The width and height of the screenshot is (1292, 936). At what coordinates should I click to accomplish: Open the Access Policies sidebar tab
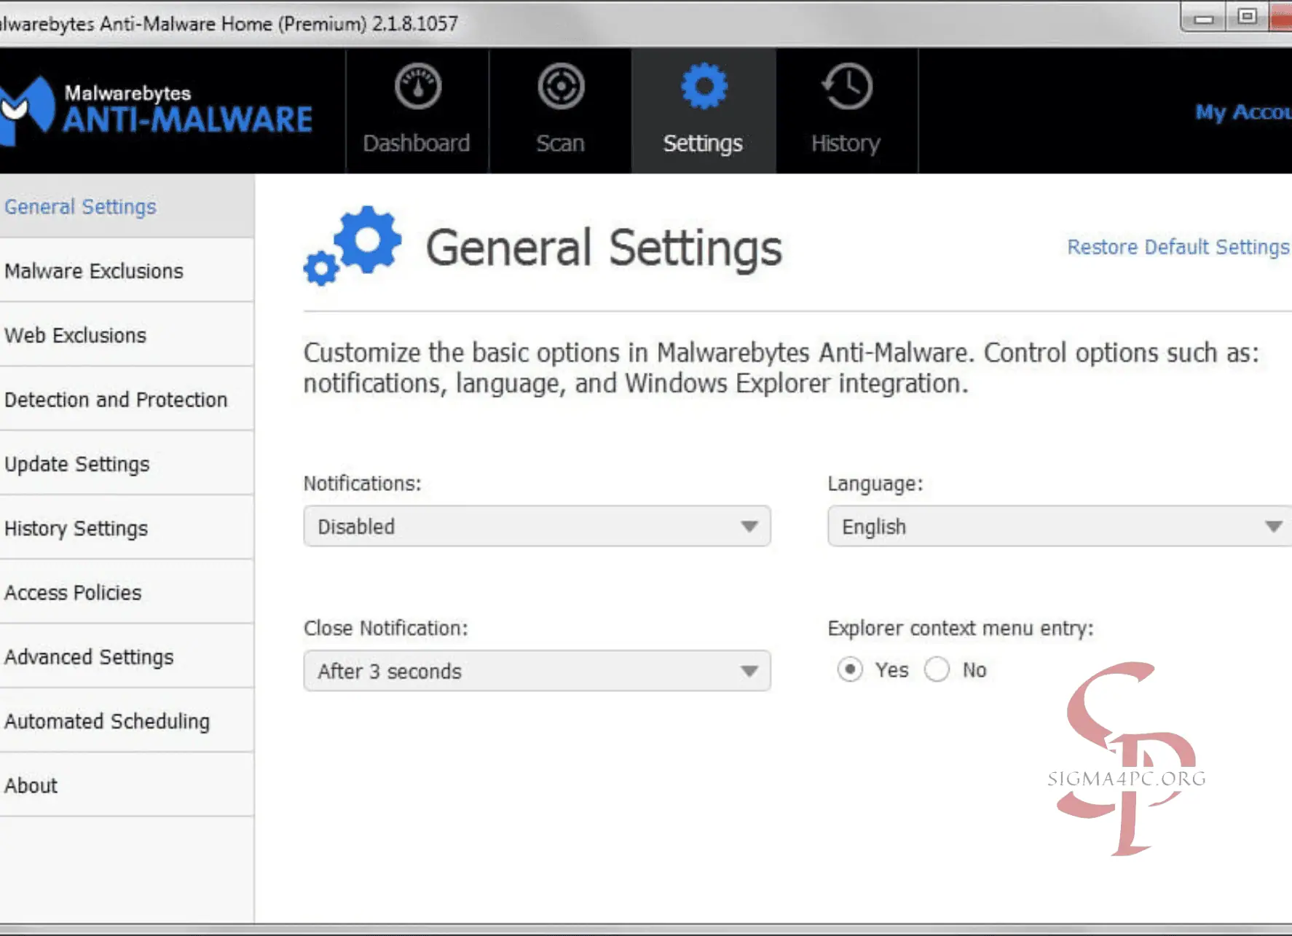(127, 592)
